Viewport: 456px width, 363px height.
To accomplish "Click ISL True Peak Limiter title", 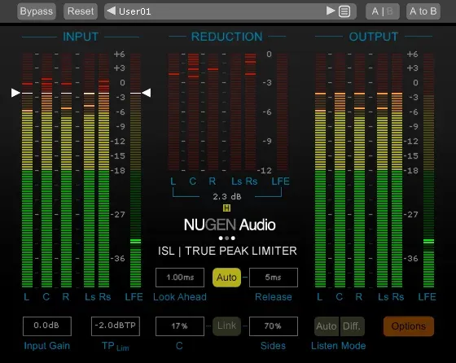I will tap(227, 251).
